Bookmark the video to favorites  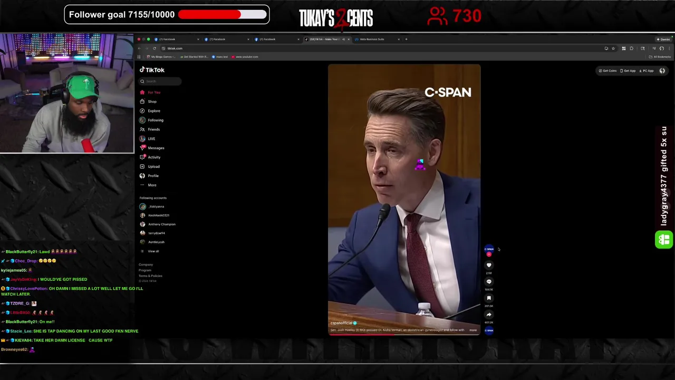[x=489, y=298]
